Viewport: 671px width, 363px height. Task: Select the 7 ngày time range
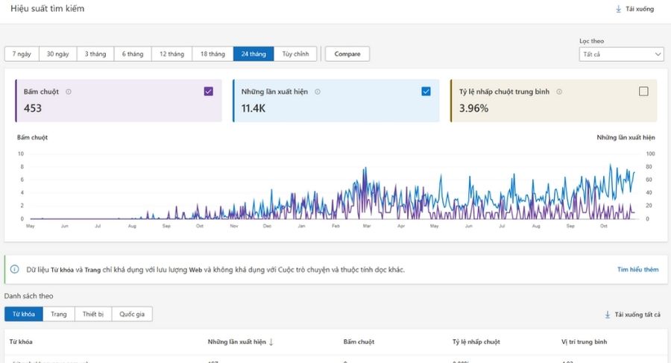click(x=21, y=54)
